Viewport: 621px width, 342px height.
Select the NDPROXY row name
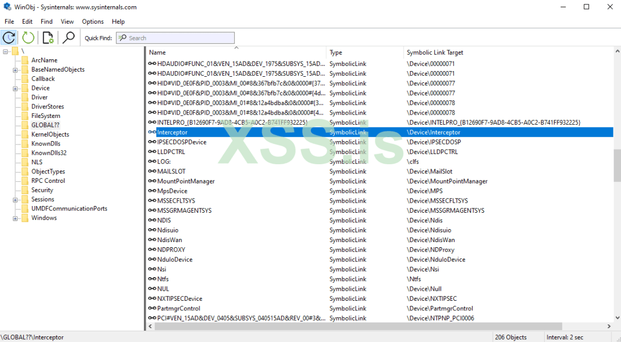click(x=171, y=250)
